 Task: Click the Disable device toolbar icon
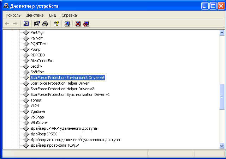(x=86, y=24)
